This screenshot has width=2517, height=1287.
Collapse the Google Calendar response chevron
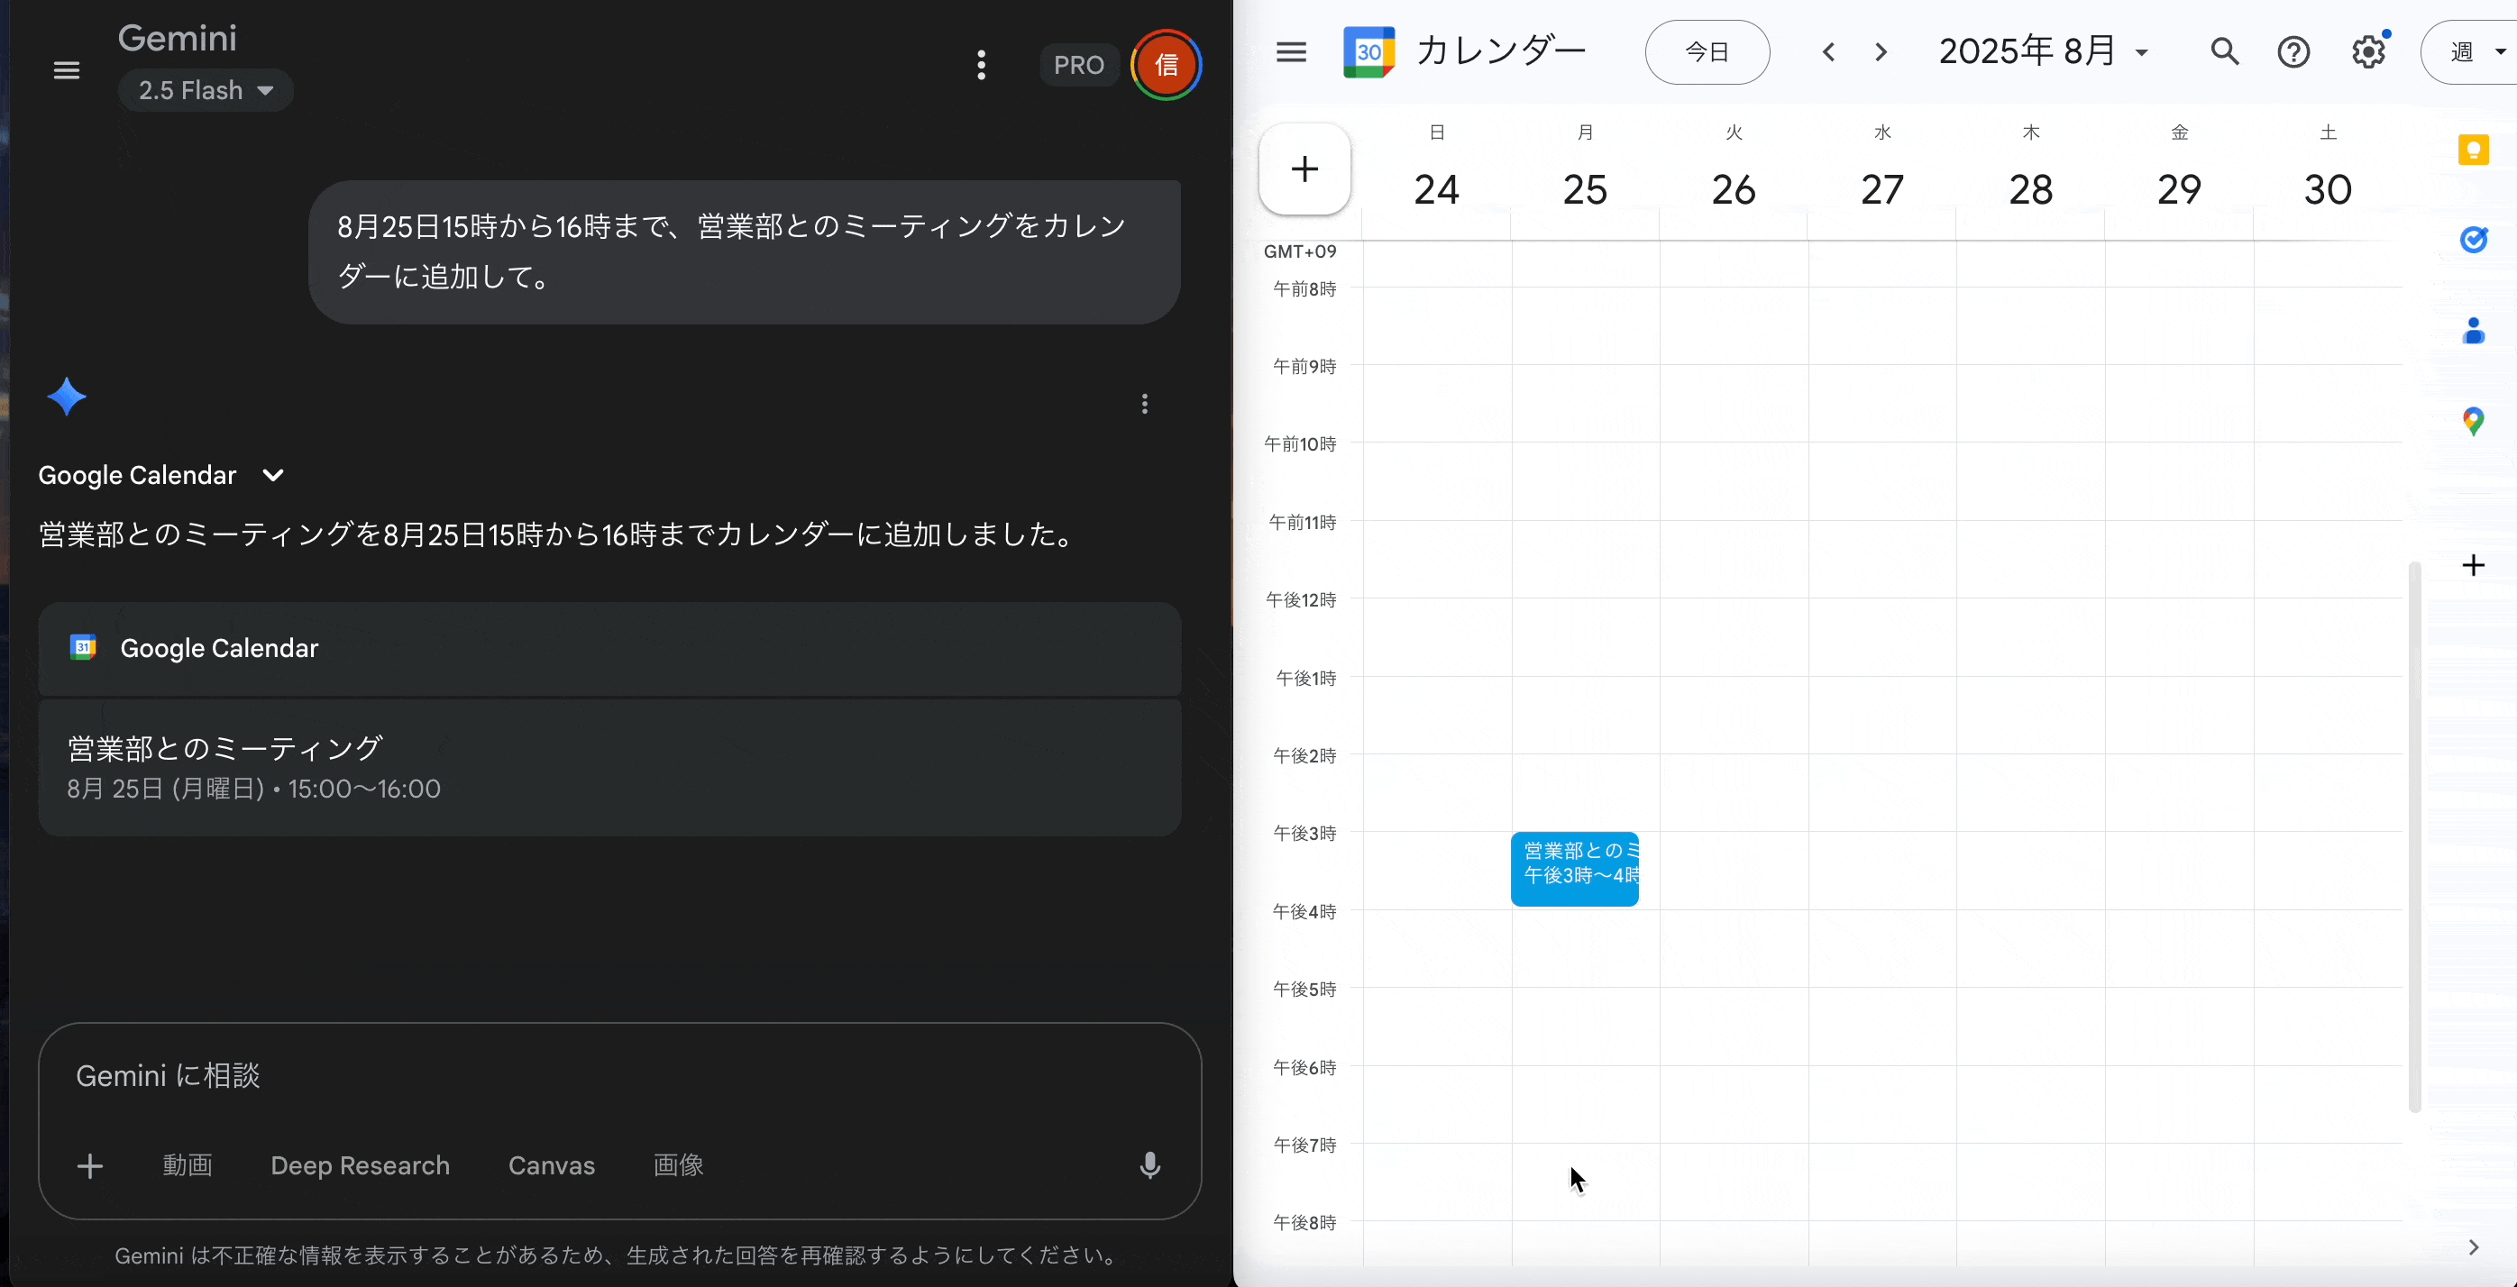pyautogui.click(x=272, y=476)
